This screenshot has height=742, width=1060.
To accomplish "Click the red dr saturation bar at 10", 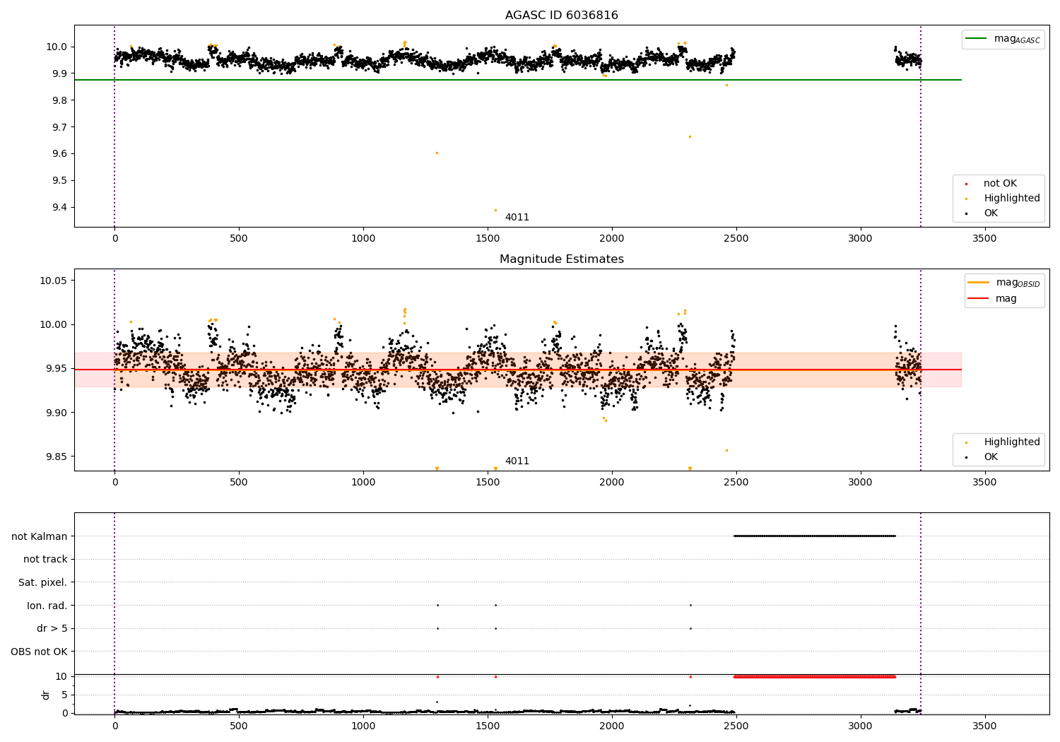I will point(815,676).
